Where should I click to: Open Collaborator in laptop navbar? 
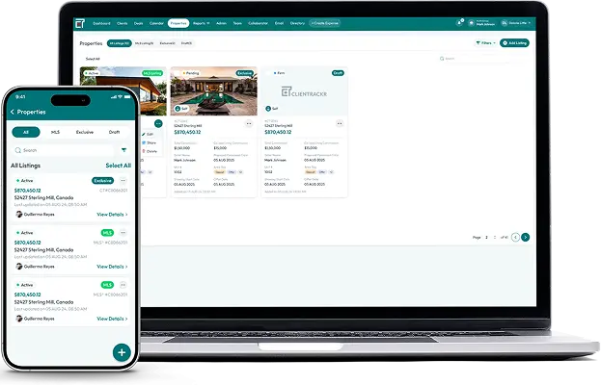(x=258, y=23)
